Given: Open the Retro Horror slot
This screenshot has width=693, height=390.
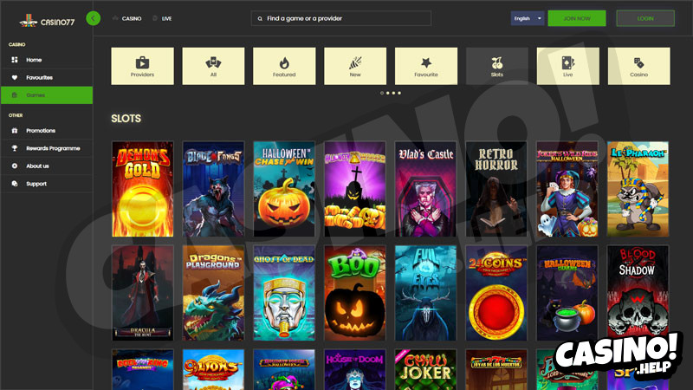Looking at the screenshot, I should [496, 189].
